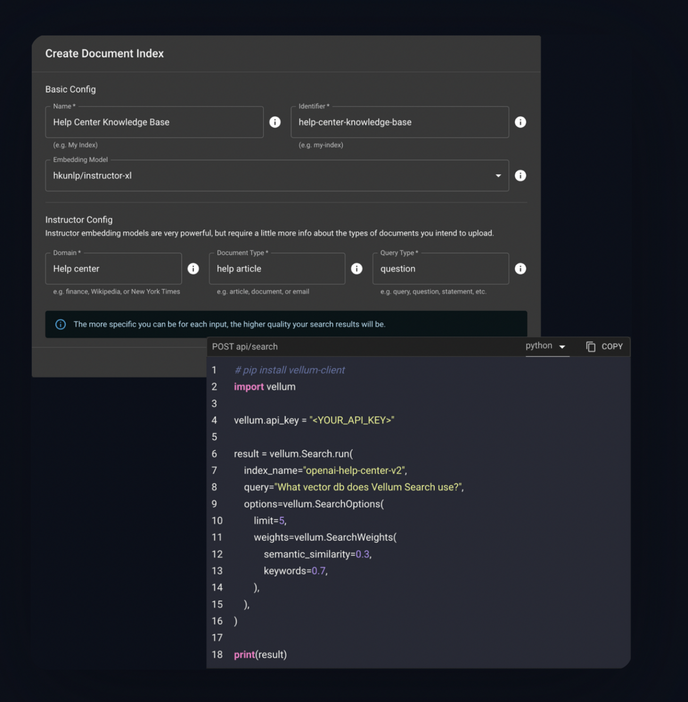Click the info icon for Document Type

(357, 268)
